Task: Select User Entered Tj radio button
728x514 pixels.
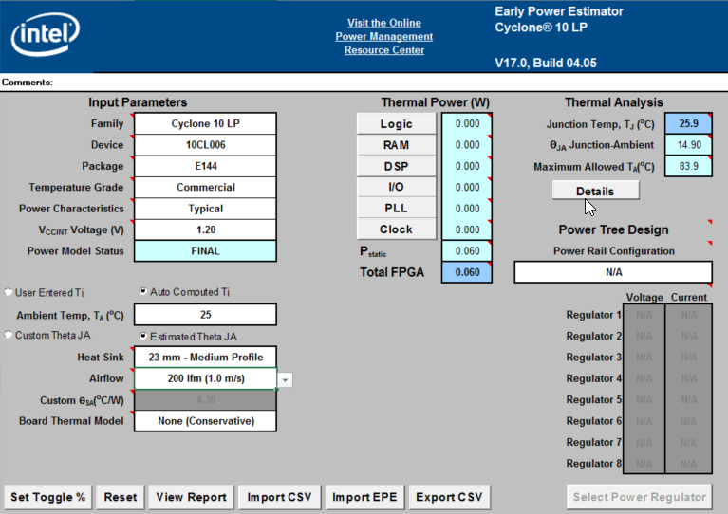Action: [x=9, y=292]
